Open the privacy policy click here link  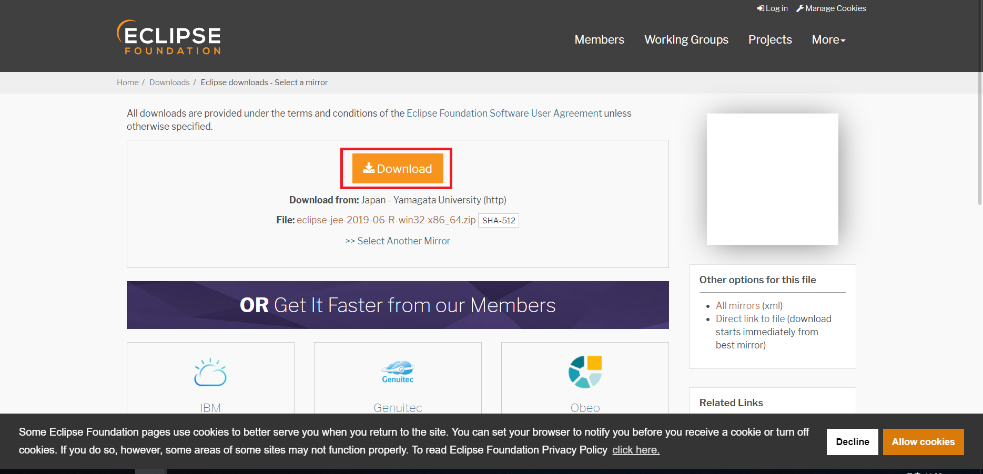pos(636,450)
